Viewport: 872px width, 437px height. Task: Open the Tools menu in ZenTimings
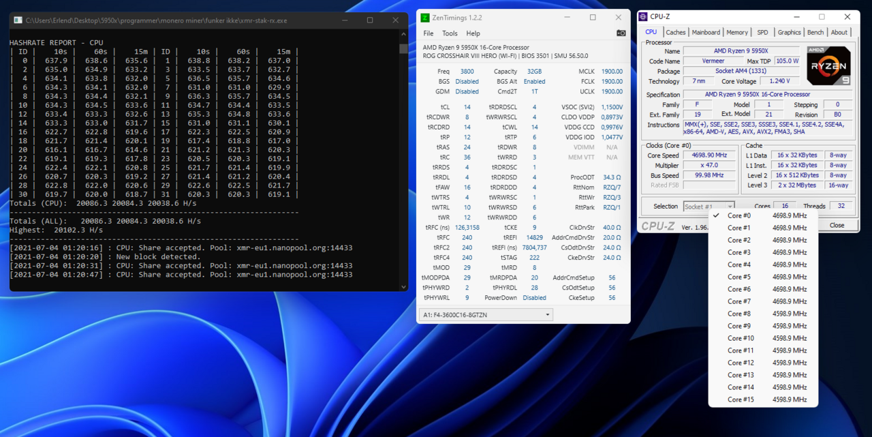point(450,33)
